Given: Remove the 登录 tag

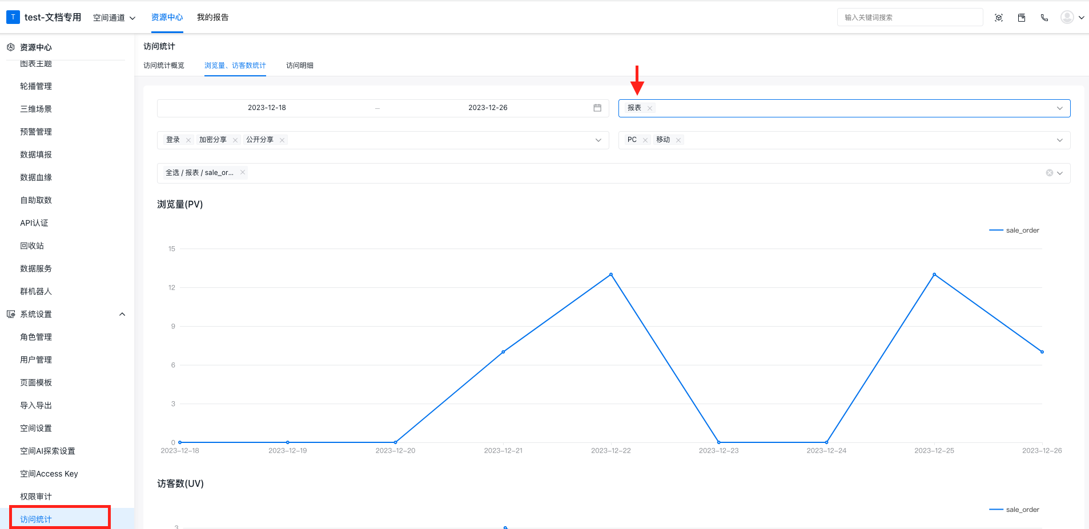Looking at the screenshot, I should pyautogui.click(x=188, y=140).
